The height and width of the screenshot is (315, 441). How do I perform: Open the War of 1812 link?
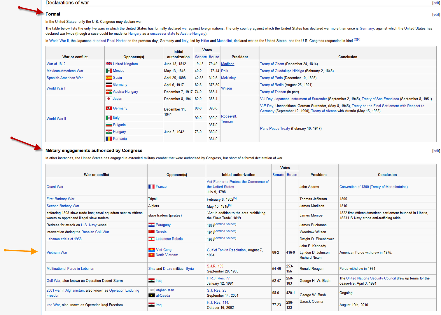coord(56,64)
